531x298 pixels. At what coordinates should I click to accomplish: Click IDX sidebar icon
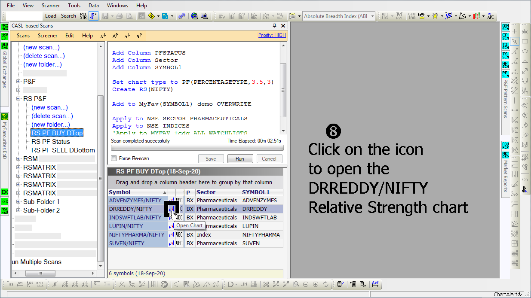(4, 192)
